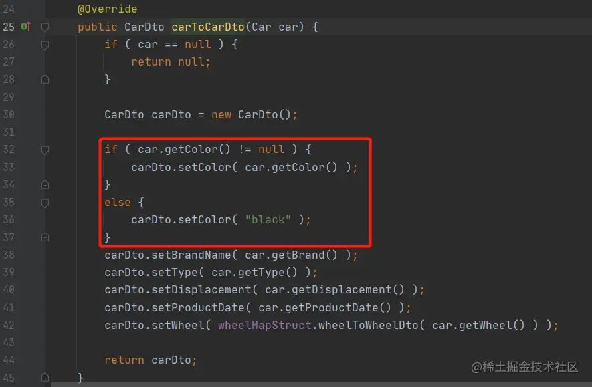Click wheelToWheelDto method call
This screenshot has height=387, width=592.
[369, 325]
